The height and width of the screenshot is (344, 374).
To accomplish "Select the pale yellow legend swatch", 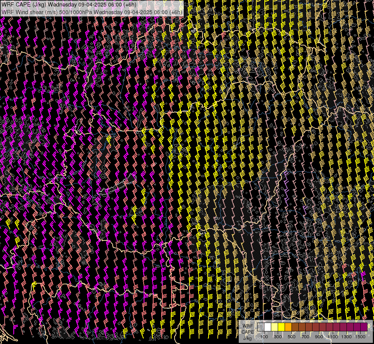I will 275,327.
